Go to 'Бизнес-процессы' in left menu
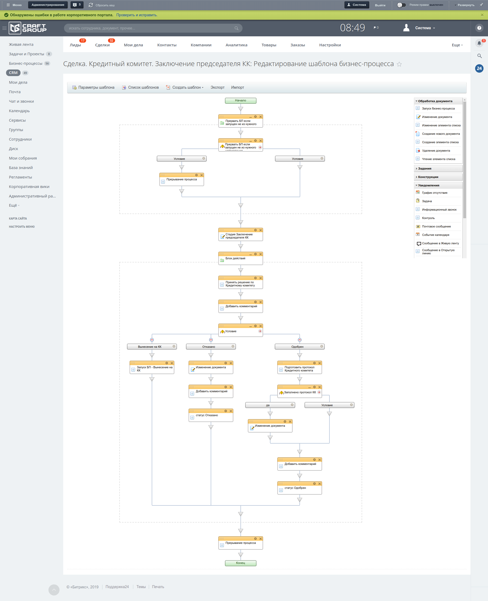Image resolution: width=488 pixels, height=601 pixels. click(26, 63)
